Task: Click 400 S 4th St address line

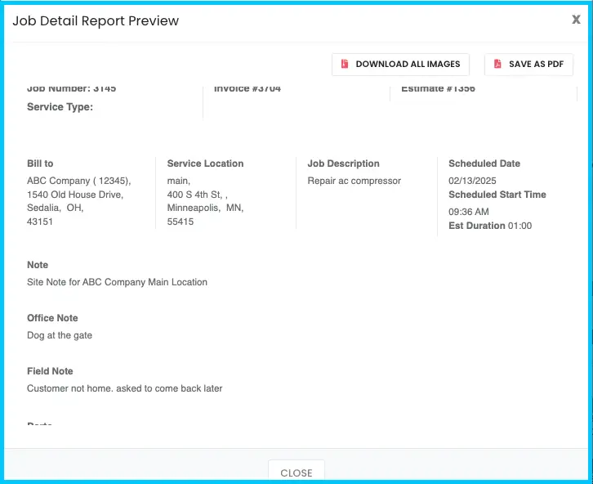Action: pyautogui.click(x=198, y=195)
